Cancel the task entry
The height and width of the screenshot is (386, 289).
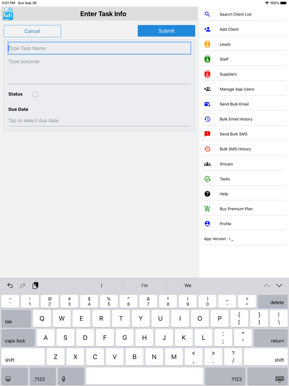[x=32, y=31]
